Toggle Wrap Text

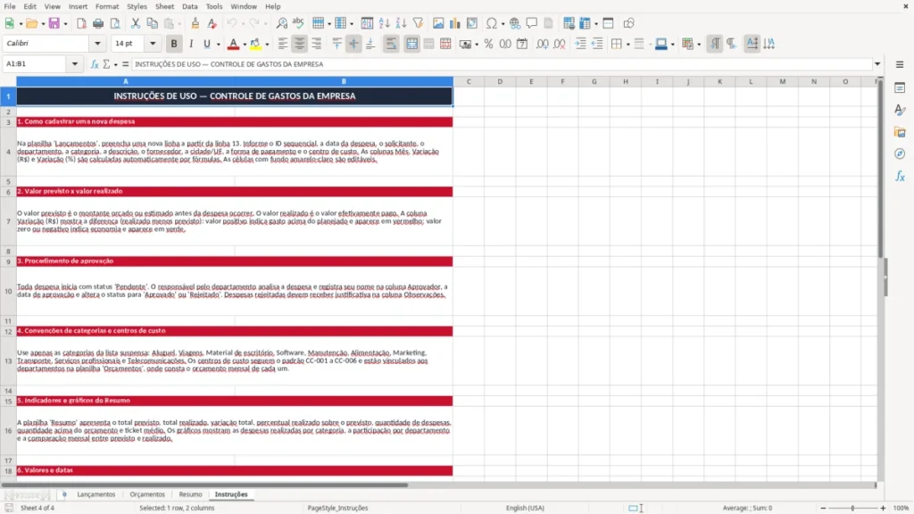coord(391,44)
